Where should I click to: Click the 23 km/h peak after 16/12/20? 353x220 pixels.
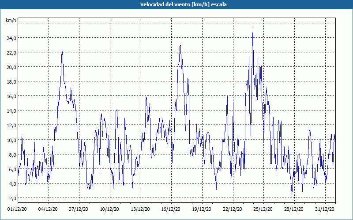(180, 45)
